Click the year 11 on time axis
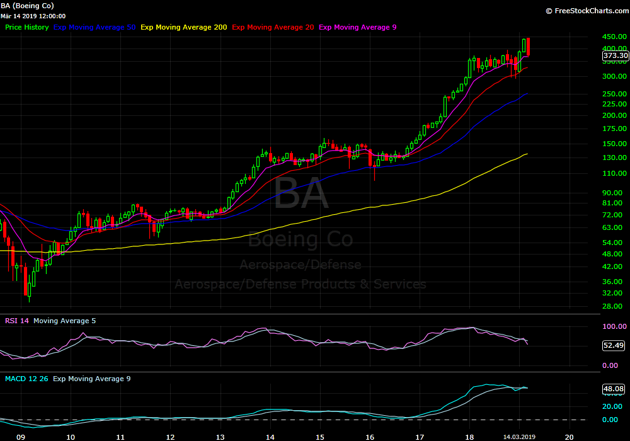 tap(120, 437)
